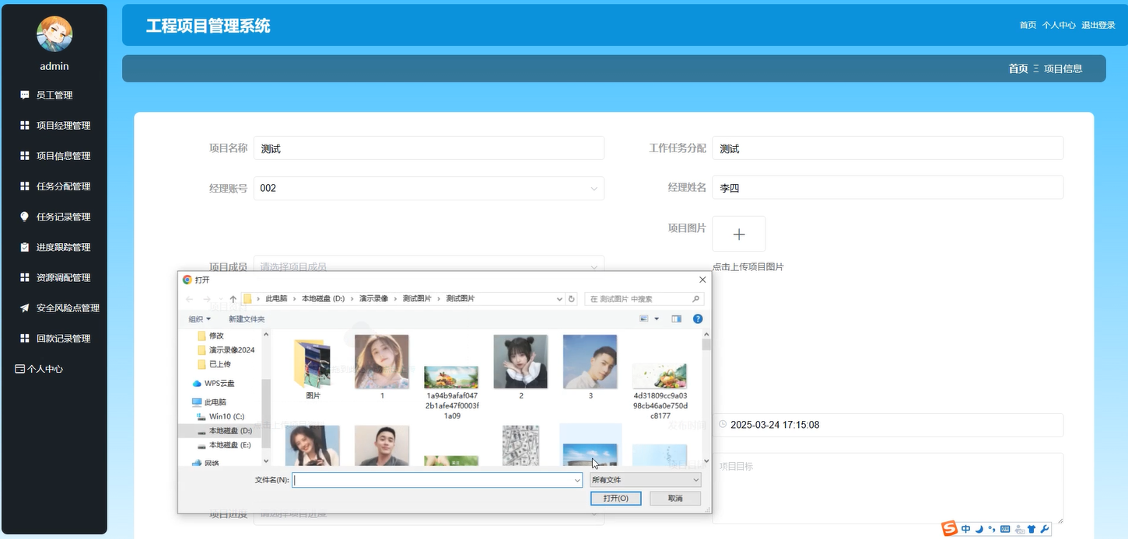
Task: Select the thumbnail of image '1'
Action: pyautogui.click(x=381, y=361)
